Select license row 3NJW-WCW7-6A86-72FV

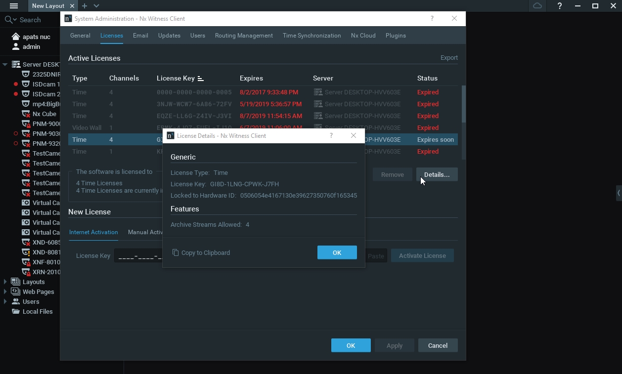[x=263, y=104]
